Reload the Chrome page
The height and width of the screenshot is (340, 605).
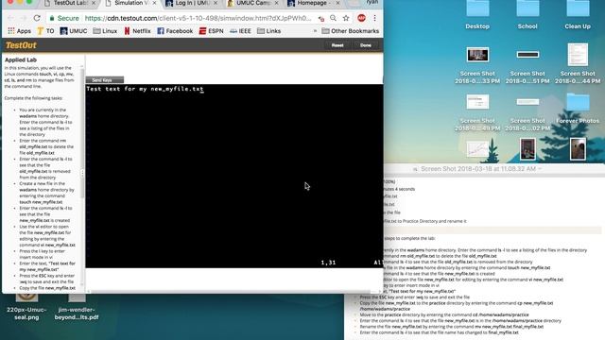[37, 18]
